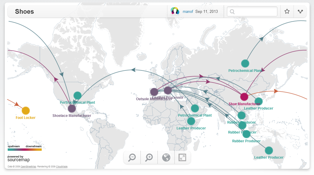Select the Shoe Manufacturer node circle

click(x=244, y=97)
